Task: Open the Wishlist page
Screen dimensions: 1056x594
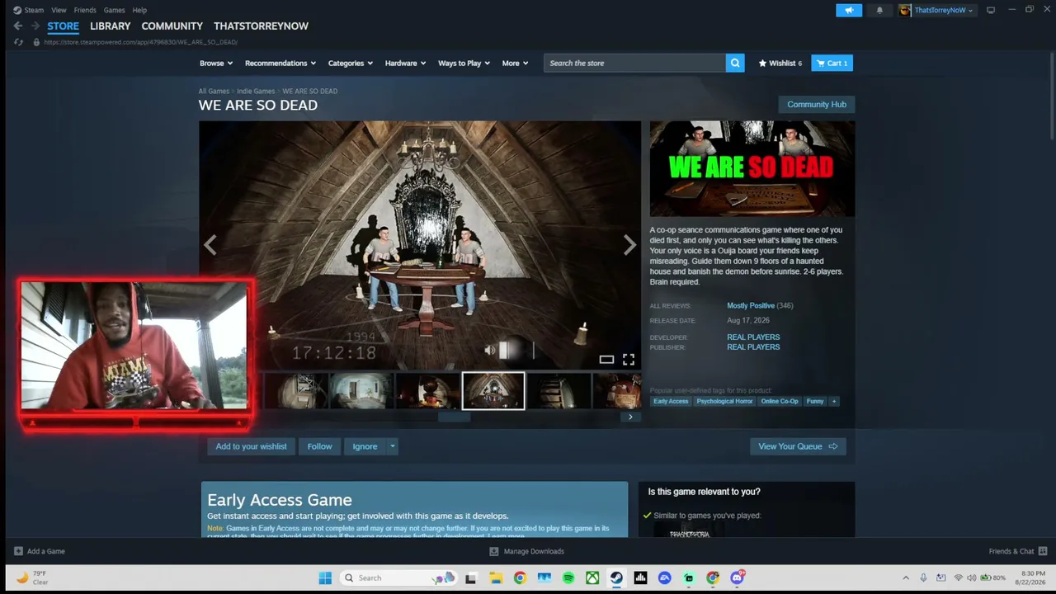Action: [x=780, y=63]
